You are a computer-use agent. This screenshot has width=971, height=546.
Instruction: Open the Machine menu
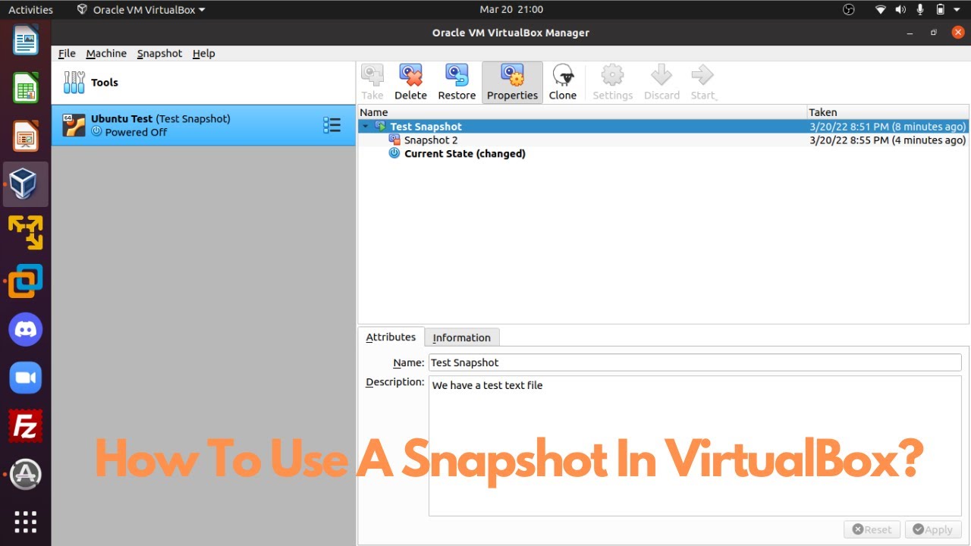[x=106, y=54]
